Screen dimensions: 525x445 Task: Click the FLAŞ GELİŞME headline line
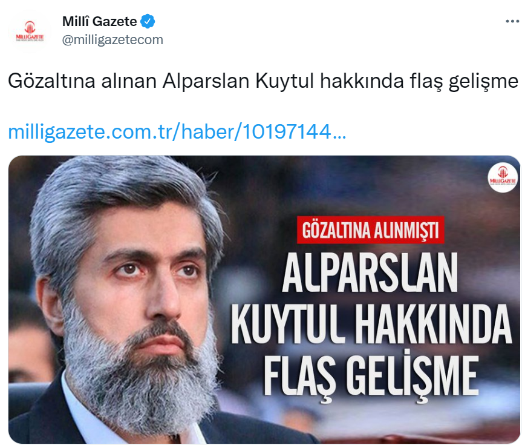(x=371, y=376)
